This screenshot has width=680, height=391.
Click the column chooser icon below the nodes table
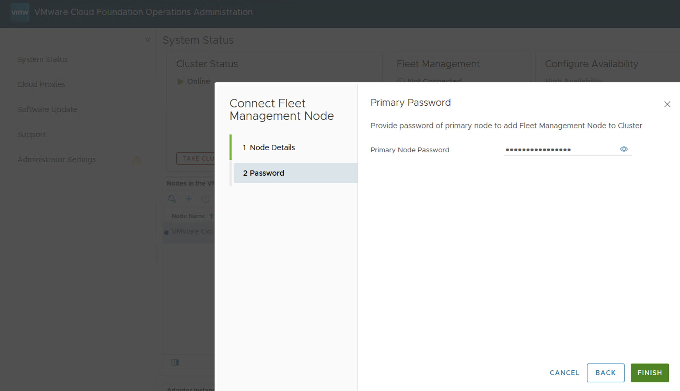click(x=175, y=363)
